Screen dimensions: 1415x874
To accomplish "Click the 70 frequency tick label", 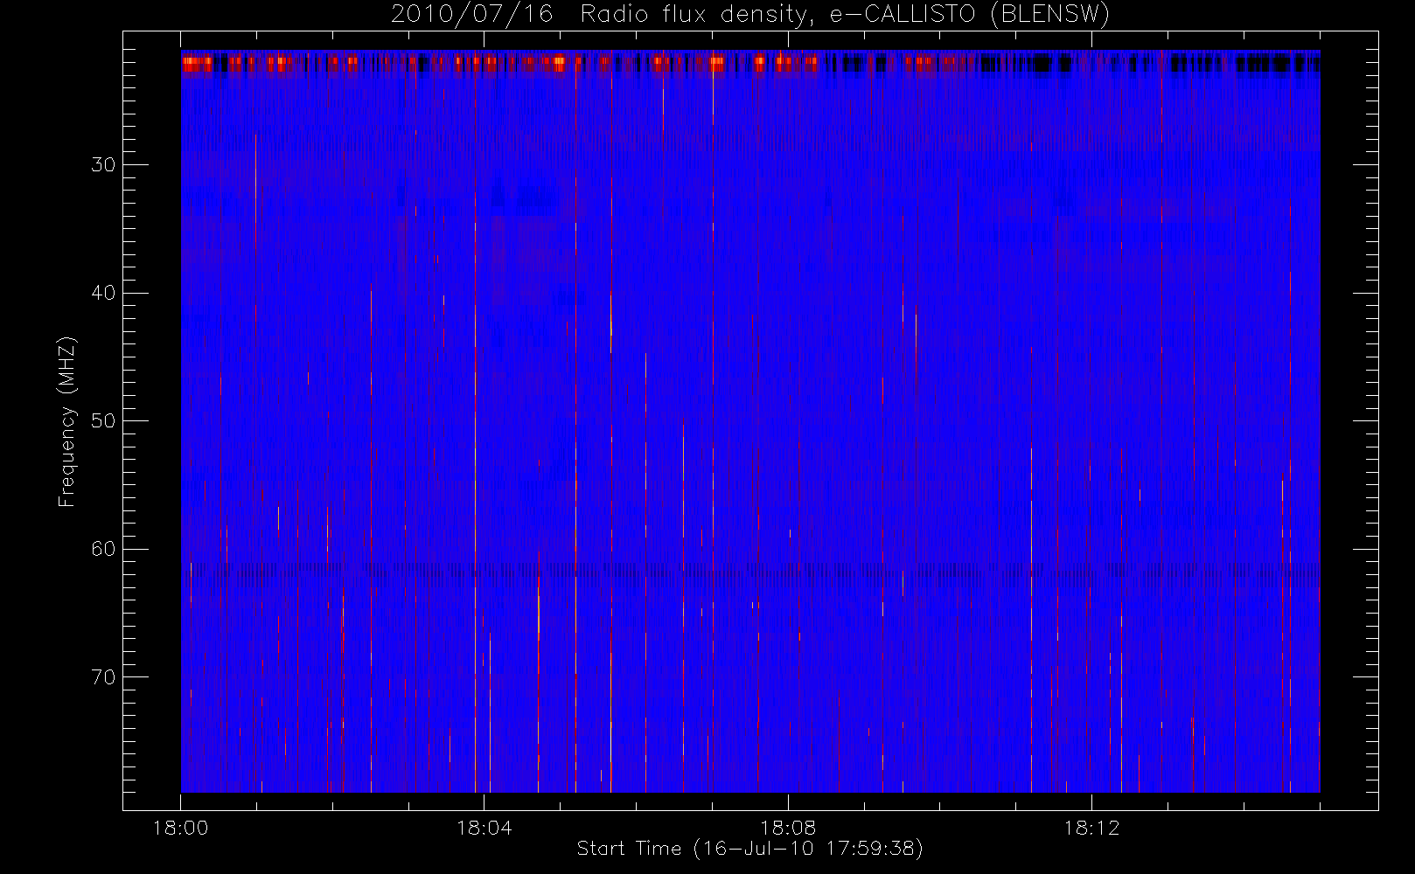I will tap(102, 677).
